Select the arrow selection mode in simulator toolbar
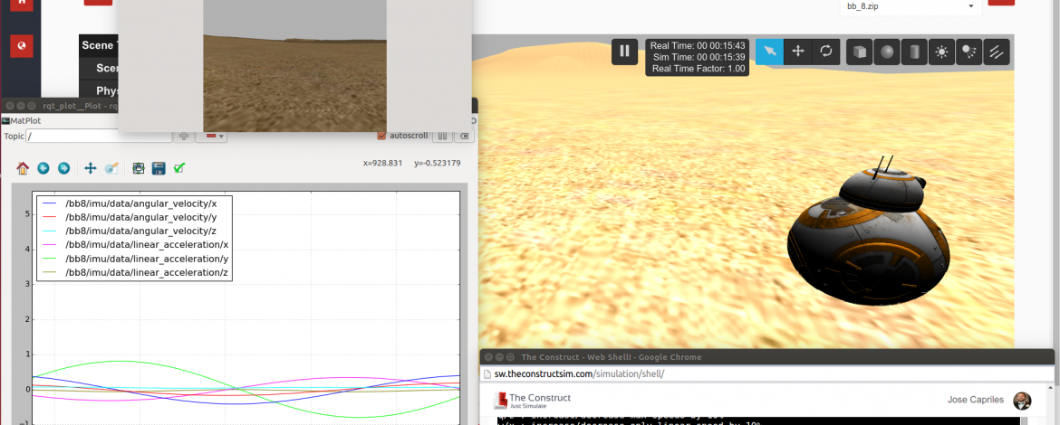The width and height of the screenshot is (1060, 425). (769, 52)
